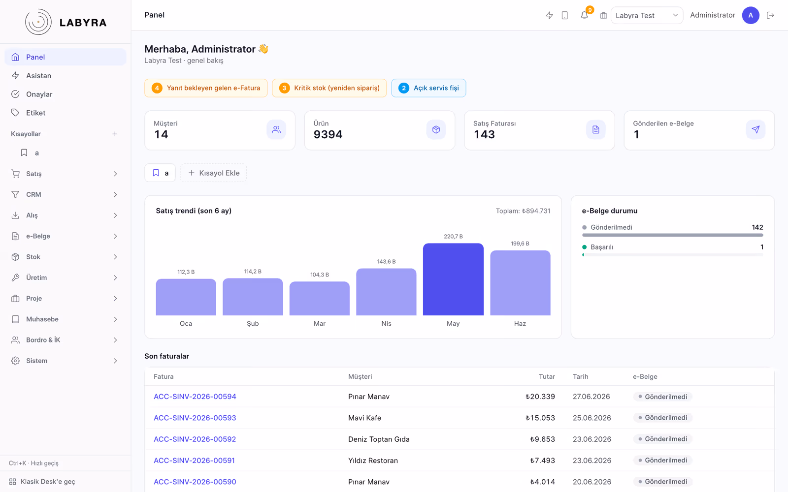
Task: Open invoice ACC-SINV-2026-00594 link
Action: (195, 397)
